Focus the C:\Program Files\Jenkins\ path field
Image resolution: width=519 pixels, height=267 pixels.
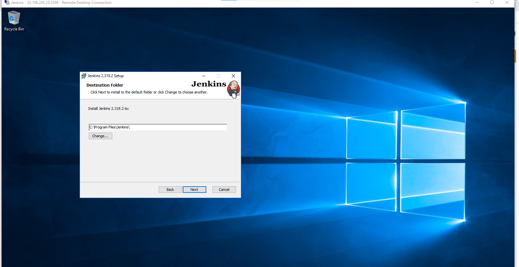tap(158, 127)
